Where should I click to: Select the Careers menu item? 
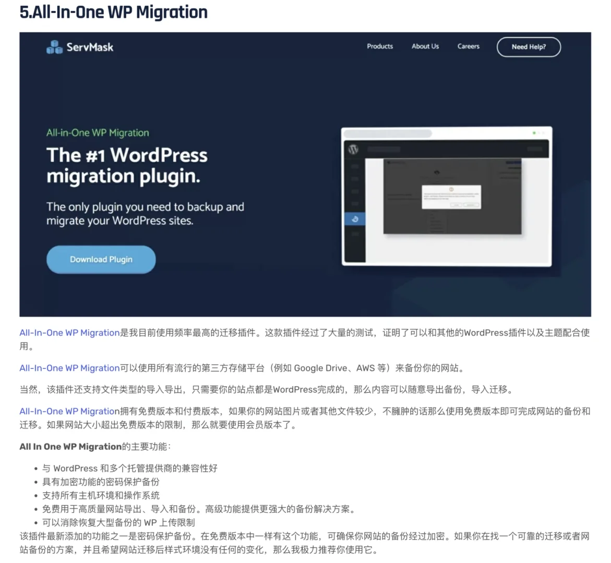[468, 46]
